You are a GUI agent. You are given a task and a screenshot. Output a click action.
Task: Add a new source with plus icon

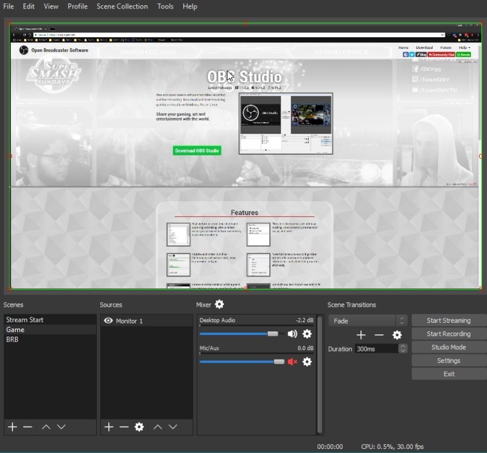click(x=109, y=427)
